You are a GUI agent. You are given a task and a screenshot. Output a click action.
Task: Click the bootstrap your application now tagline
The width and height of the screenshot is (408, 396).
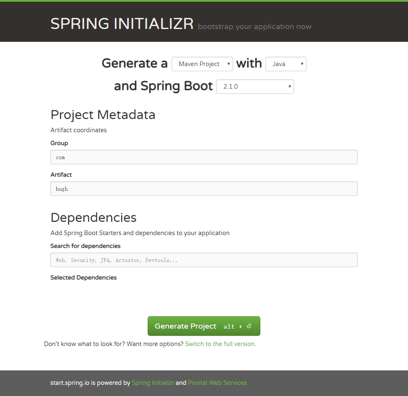[254, 26]
